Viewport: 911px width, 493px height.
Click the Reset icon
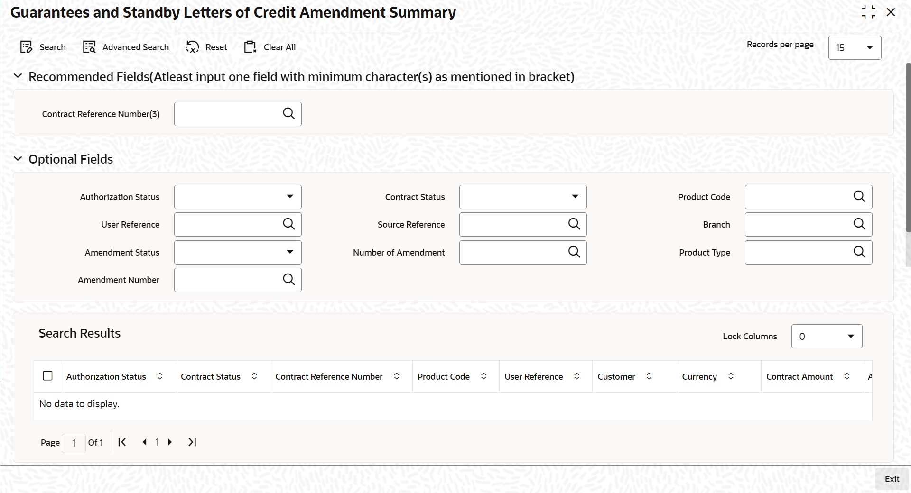coord(192,47)
